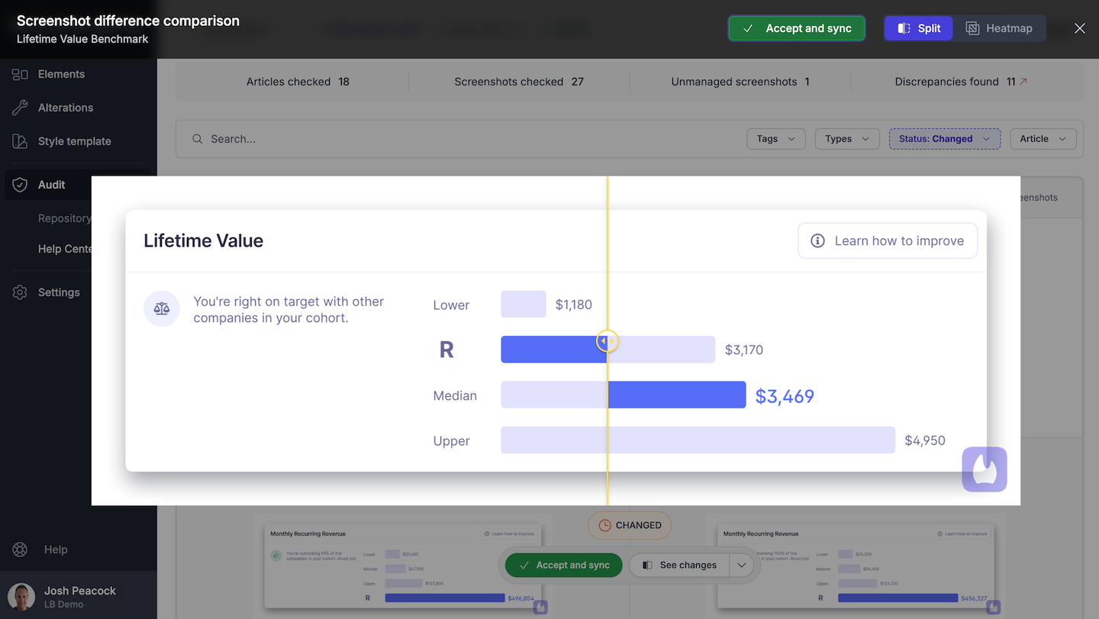
Task: Click the Audit shield icon
Action: coord(20,185)
